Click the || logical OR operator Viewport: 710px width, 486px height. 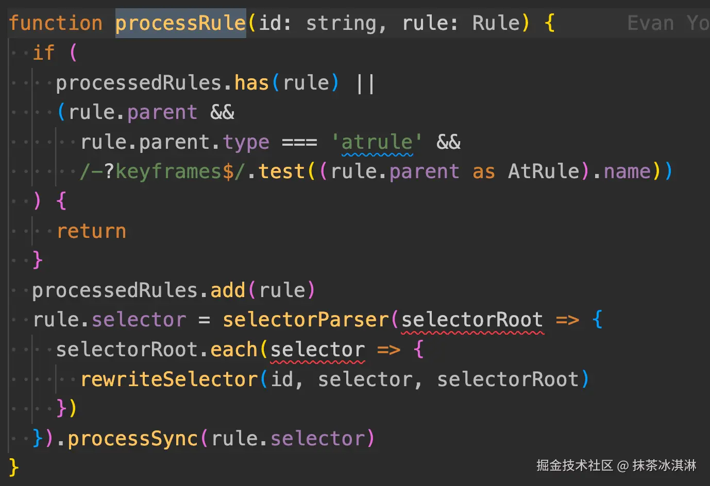click(x=365, y=83)
